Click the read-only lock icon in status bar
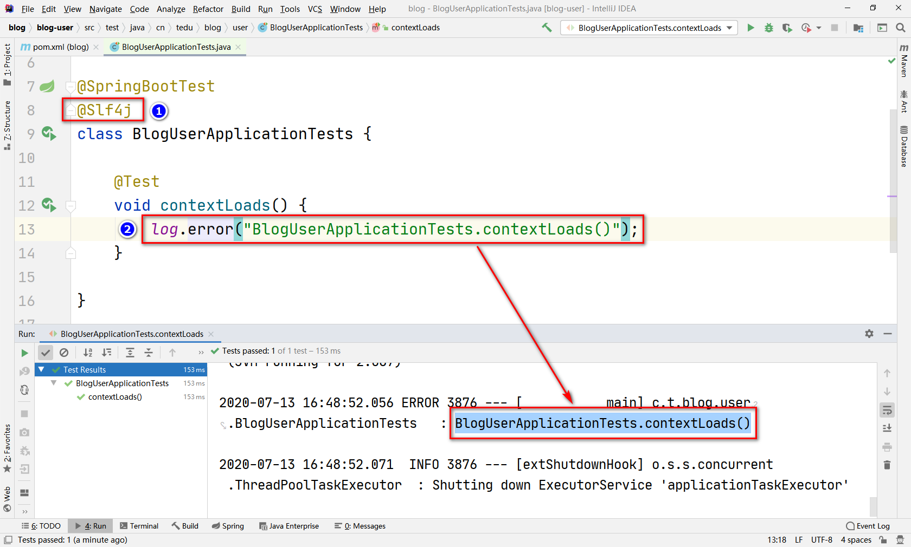911x547 pixels. [883, 540]
